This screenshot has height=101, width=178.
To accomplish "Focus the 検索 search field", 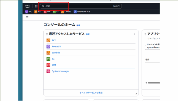I will point(81,6).
